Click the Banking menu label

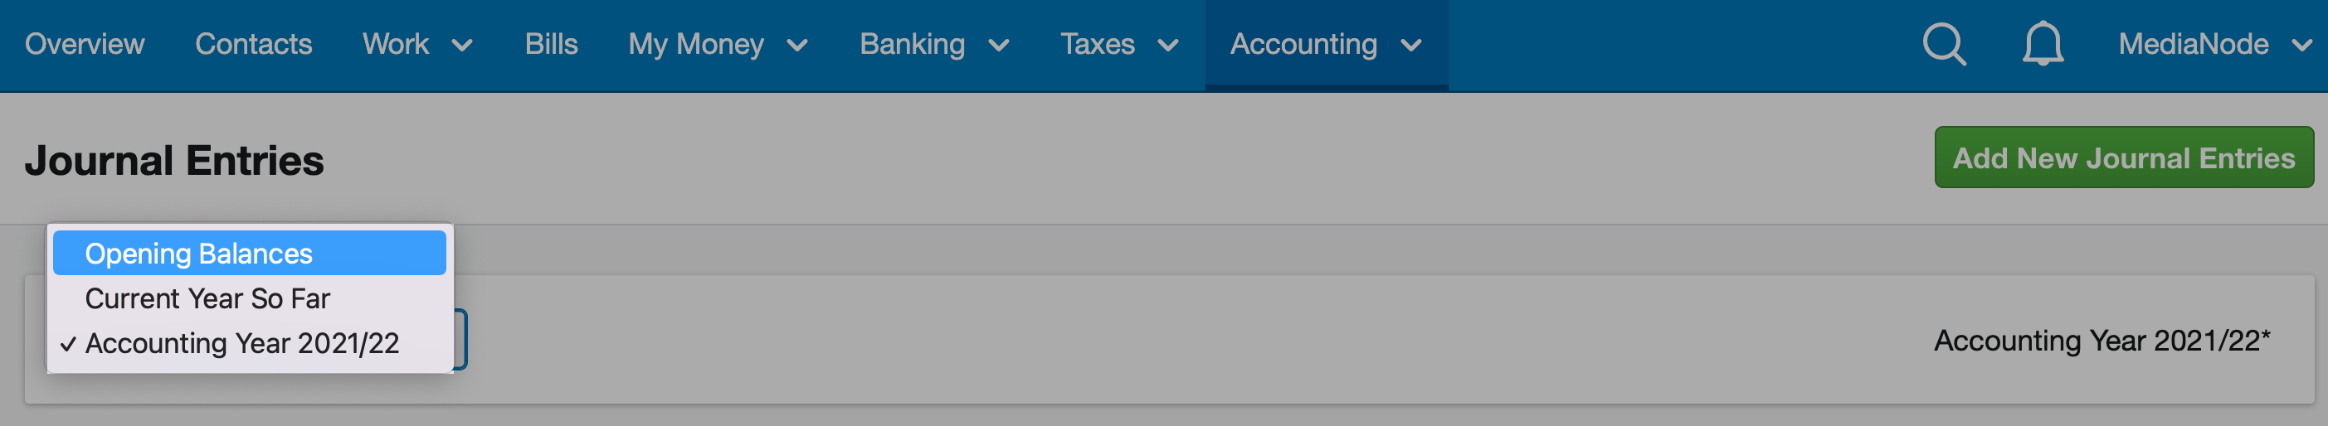[912, 44]
